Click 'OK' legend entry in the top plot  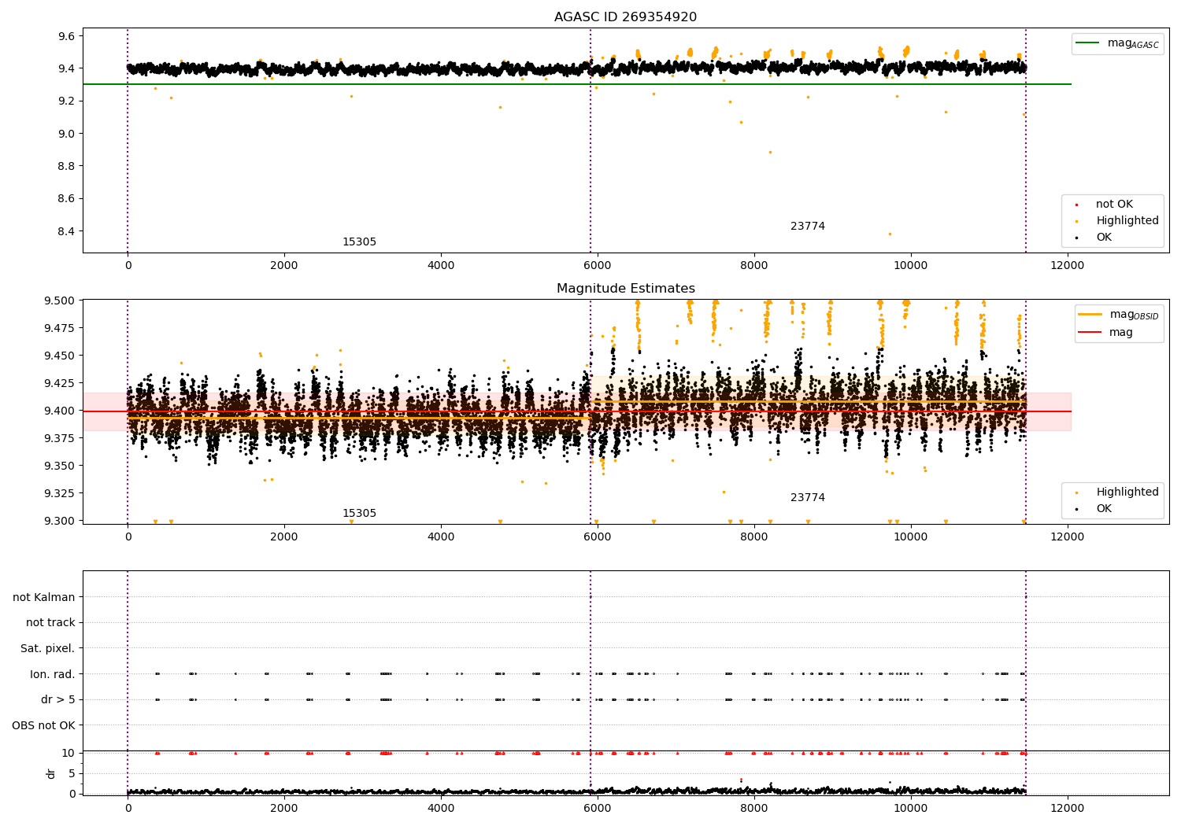click(1094, 238)
